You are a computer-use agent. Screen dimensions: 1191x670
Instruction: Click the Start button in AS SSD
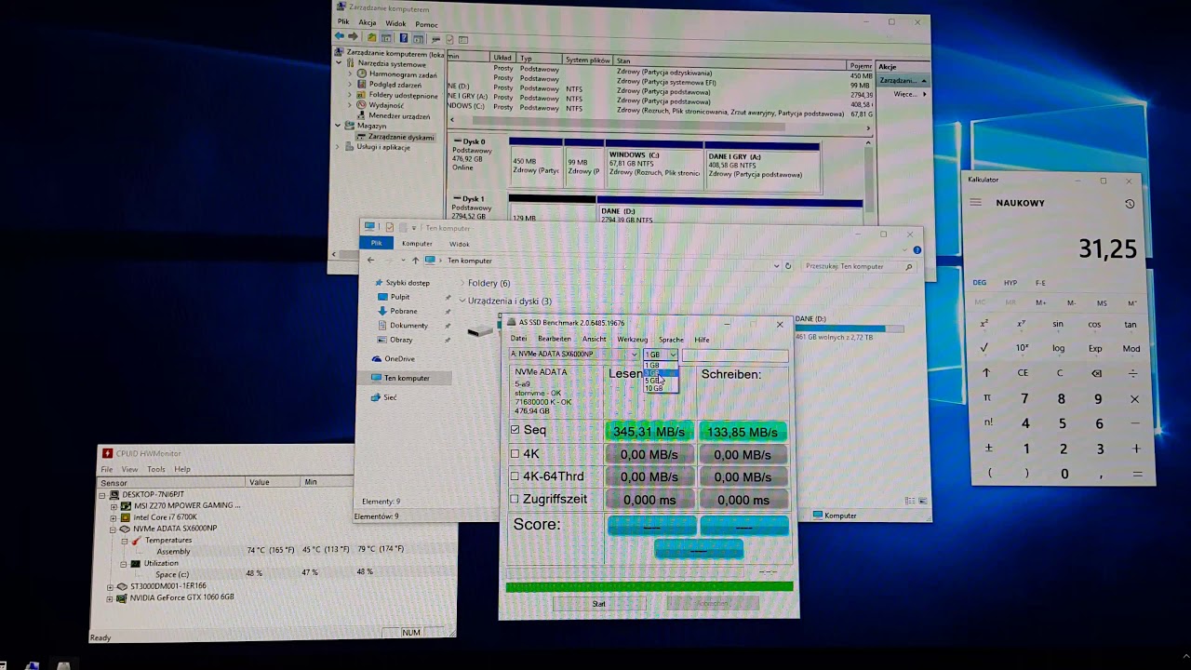(599, 604)
